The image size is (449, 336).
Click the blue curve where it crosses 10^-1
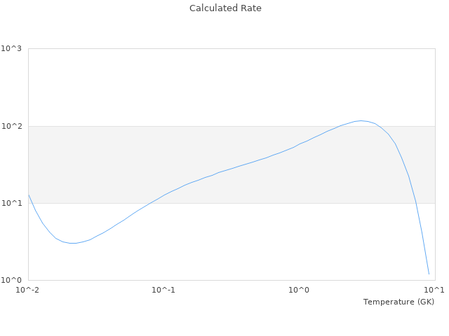[x=163, y=195]
